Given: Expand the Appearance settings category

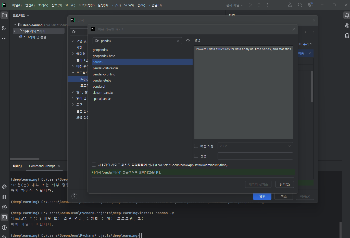Looking at the screenshot, I should pyautogui.click(x=73, y=41).
